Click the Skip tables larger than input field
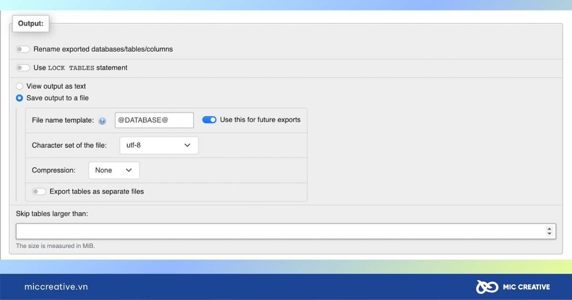The height and width of the screenshot is (300, 572). pos(286,231)
